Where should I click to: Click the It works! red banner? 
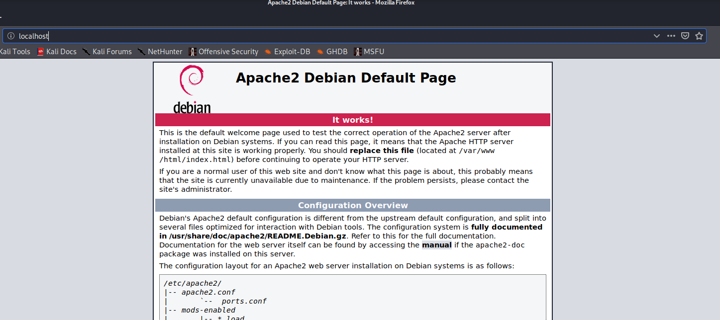(x=353, y=120)
